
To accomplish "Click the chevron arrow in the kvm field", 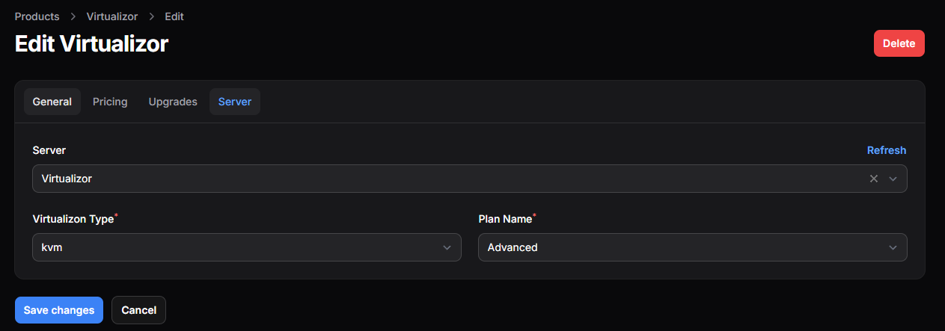I will (x=447, y=247).
